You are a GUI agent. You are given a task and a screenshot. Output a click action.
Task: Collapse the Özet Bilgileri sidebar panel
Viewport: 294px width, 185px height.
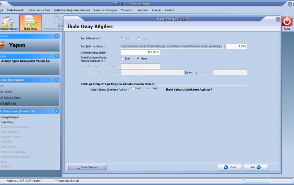pos(57,79)
